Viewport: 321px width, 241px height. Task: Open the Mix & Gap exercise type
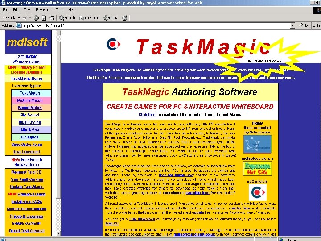coord(30,130)
